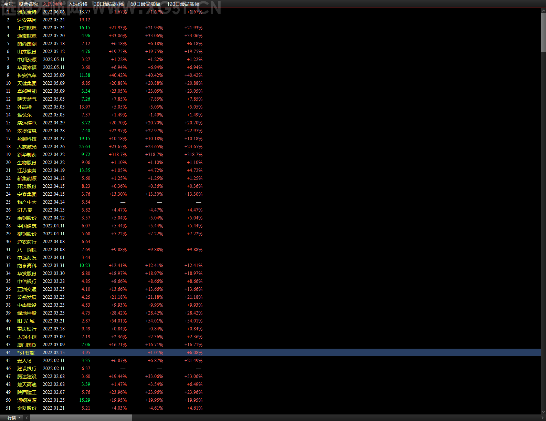Select stock 通宝能源
Screen dimensions: 546x421
[x=27, y=36]
